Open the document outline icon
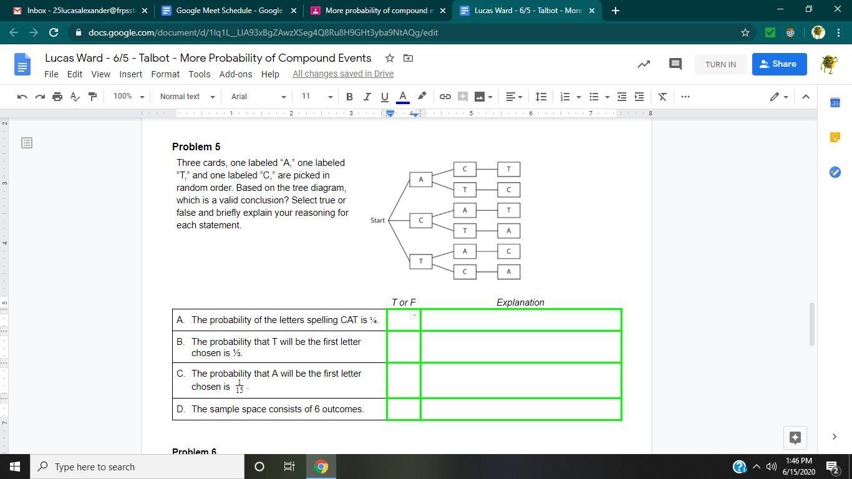This screenshot has height=479, width=852. pos(27,143)
